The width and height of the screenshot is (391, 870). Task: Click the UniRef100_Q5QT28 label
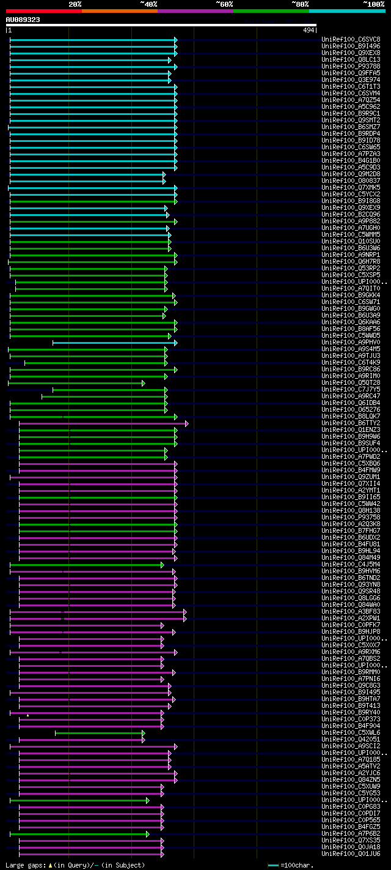point(351,382)
